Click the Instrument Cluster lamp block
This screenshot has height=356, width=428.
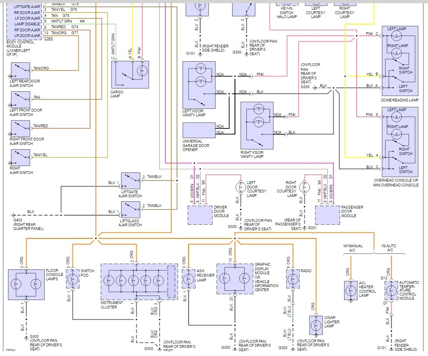139,281
